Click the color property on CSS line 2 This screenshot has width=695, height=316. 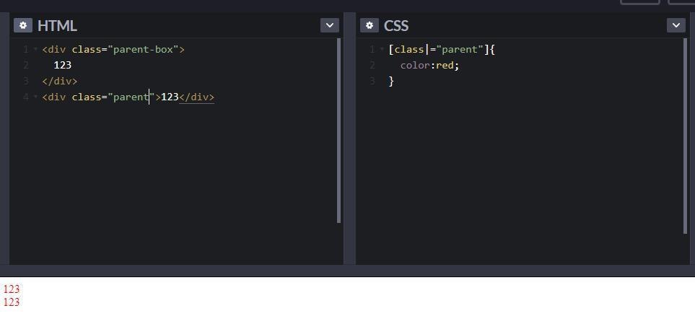point(415,66)
